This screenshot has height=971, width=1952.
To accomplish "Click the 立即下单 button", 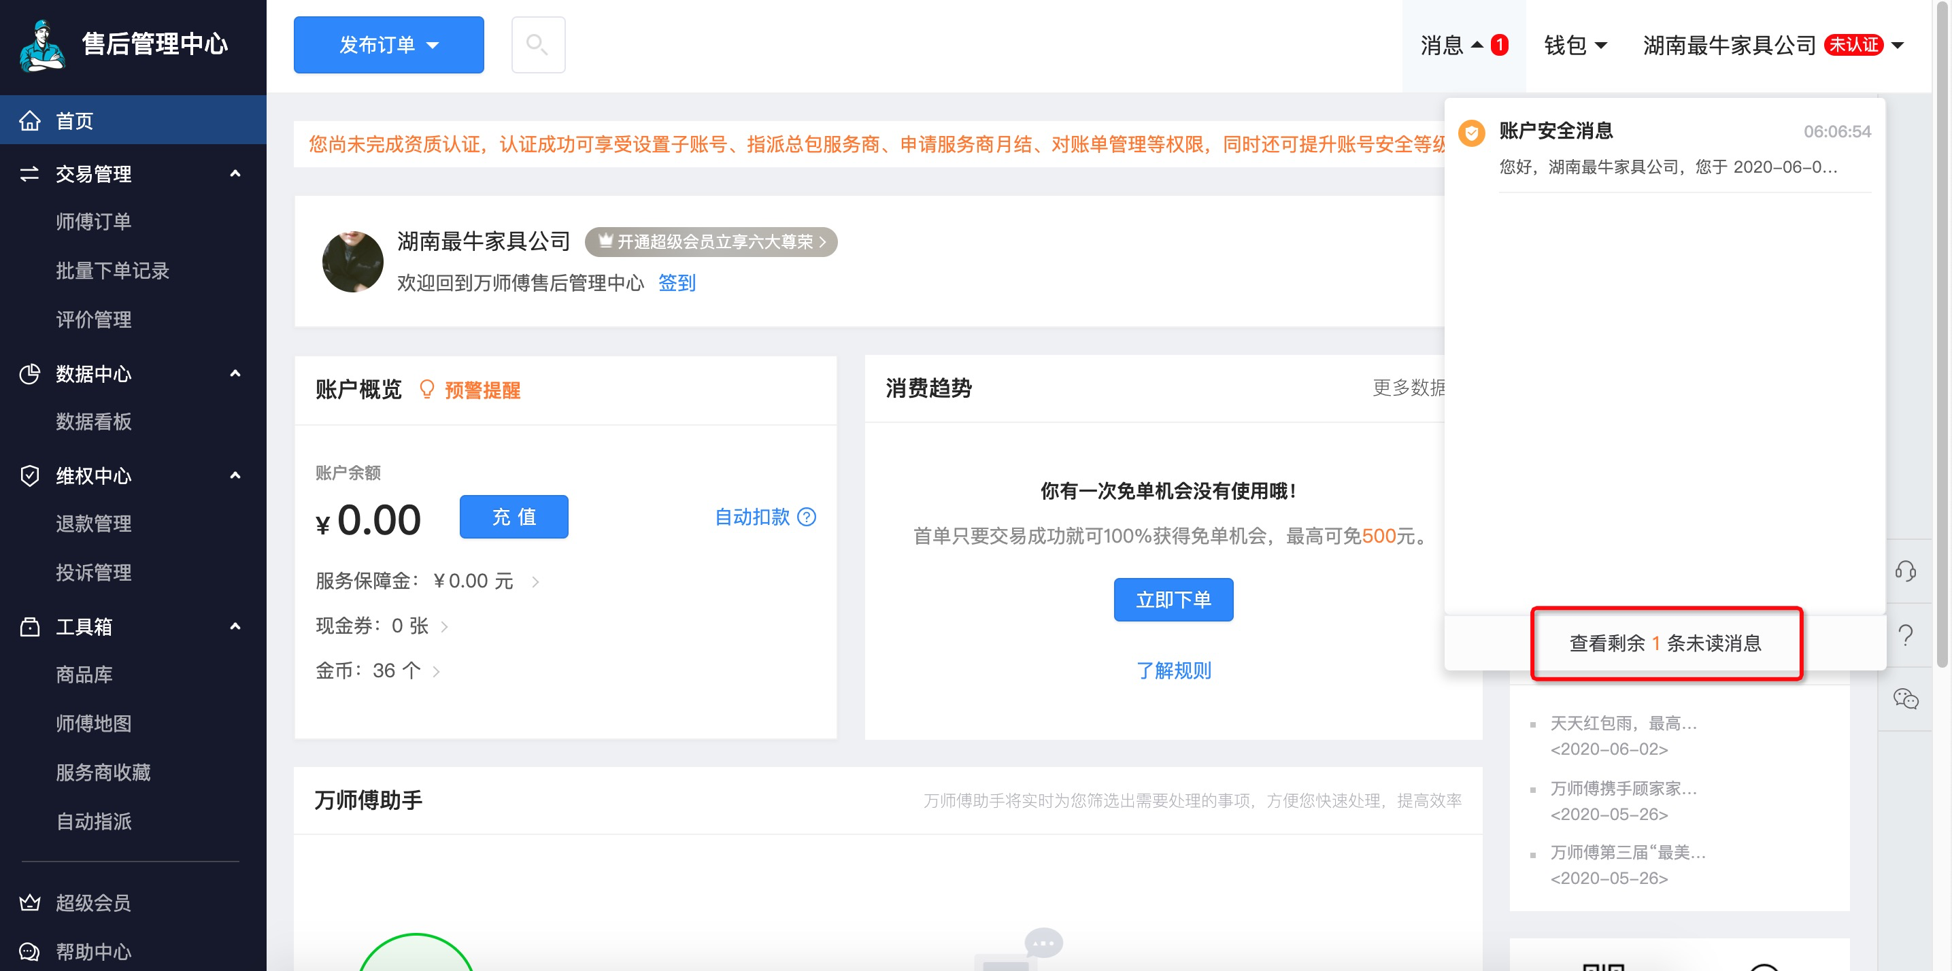I will point(1173,600).
